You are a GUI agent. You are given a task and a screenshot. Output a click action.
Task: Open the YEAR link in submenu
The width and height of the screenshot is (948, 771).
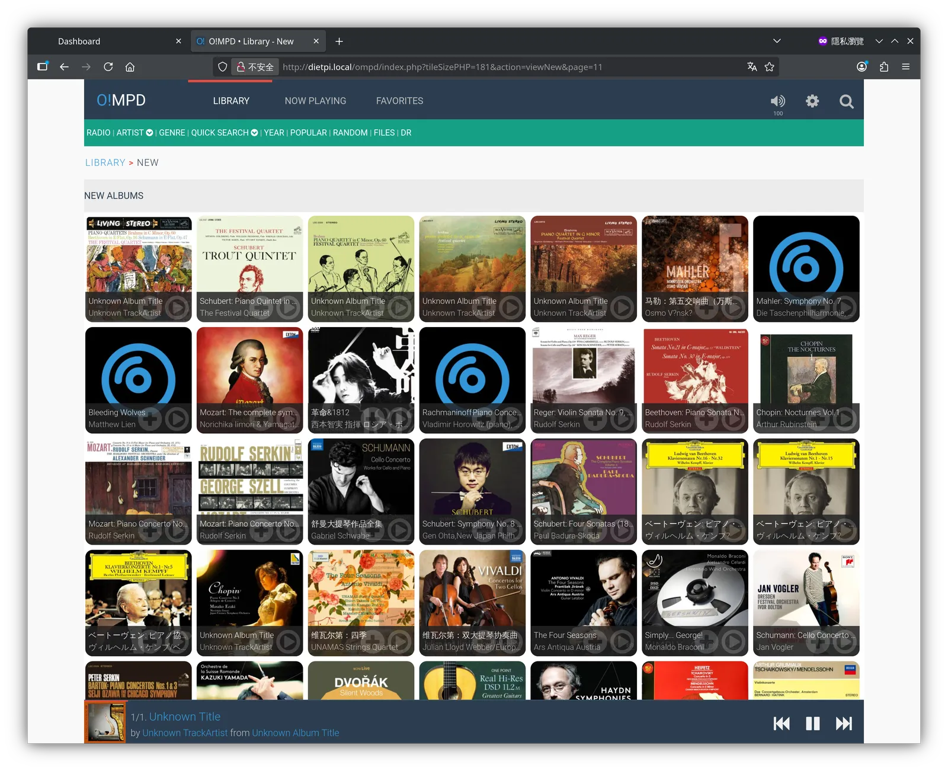(274, 133)
